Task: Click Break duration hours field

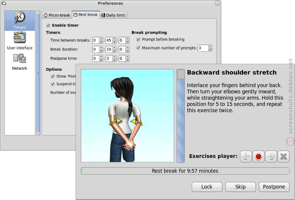Action: (x=96, y=49)
